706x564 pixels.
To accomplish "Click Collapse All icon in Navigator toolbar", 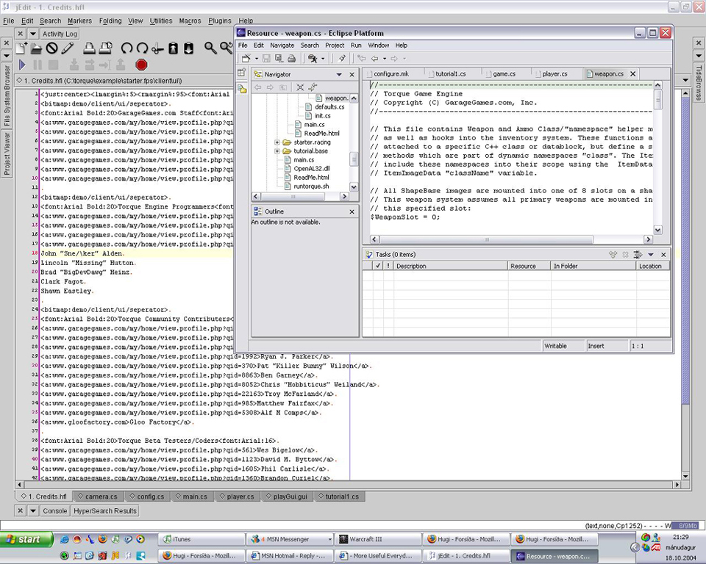I will coord(300,87).
